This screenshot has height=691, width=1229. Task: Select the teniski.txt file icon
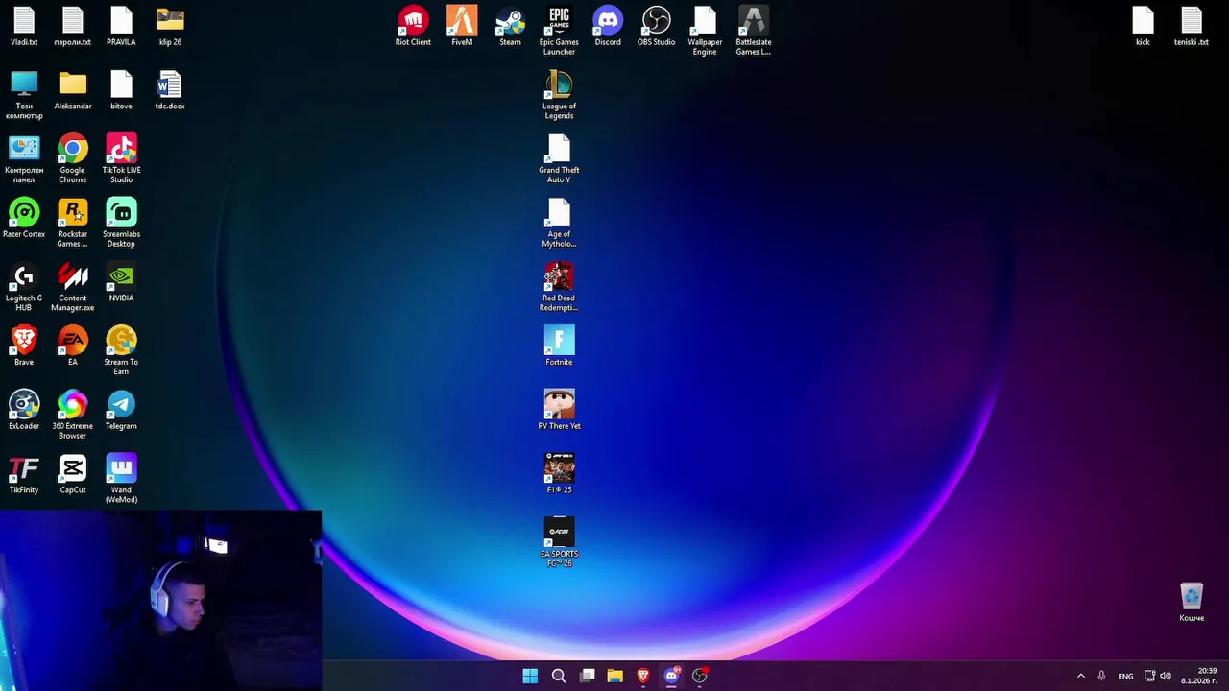(x=1192, y=27)
